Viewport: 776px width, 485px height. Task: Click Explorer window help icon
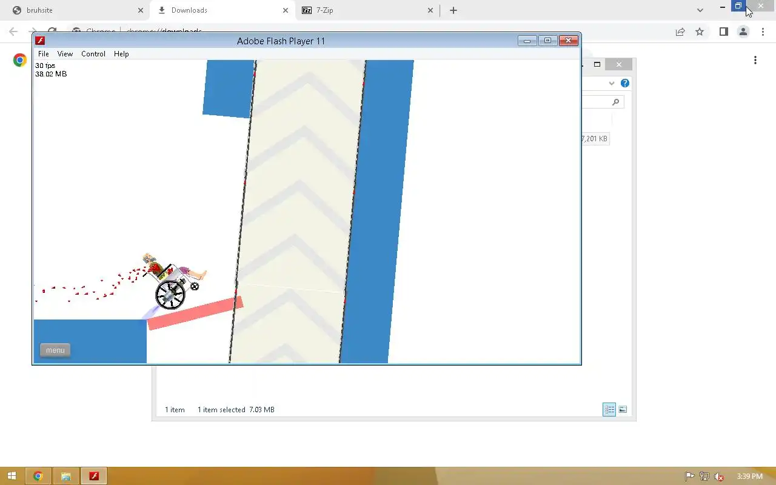click(x=625, y=83)
